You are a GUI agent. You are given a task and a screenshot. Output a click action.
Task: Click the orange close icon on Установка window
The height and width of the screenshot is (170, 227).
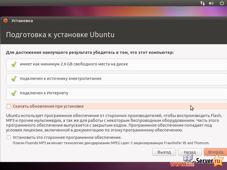(x=5, y=20)
